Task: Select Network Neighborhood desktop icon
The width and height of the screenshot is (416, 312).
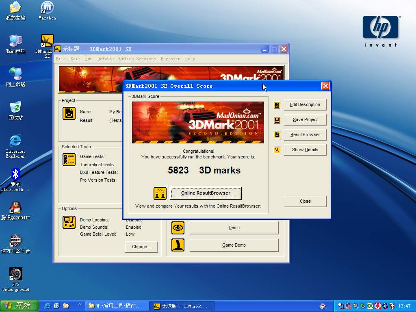Action: [16, 77]
